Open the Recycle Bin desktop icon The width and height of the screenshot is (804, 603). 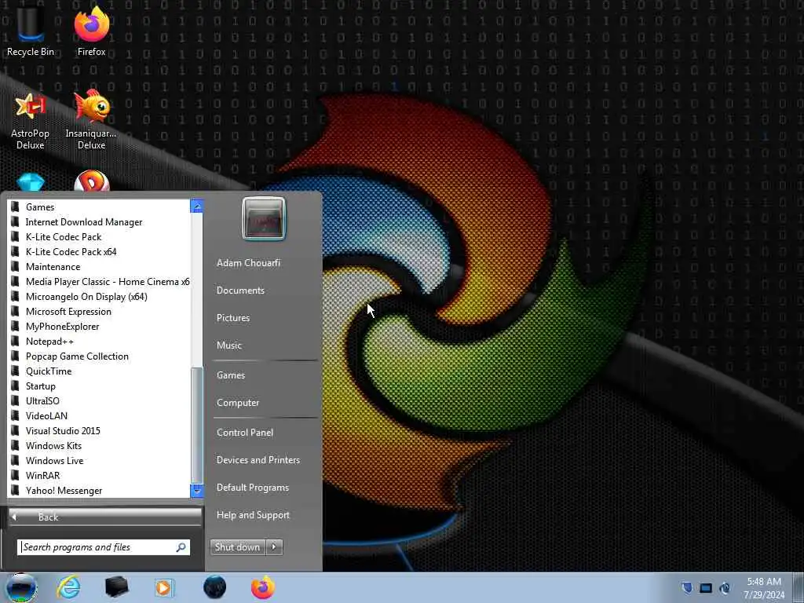tap(31, 31)
